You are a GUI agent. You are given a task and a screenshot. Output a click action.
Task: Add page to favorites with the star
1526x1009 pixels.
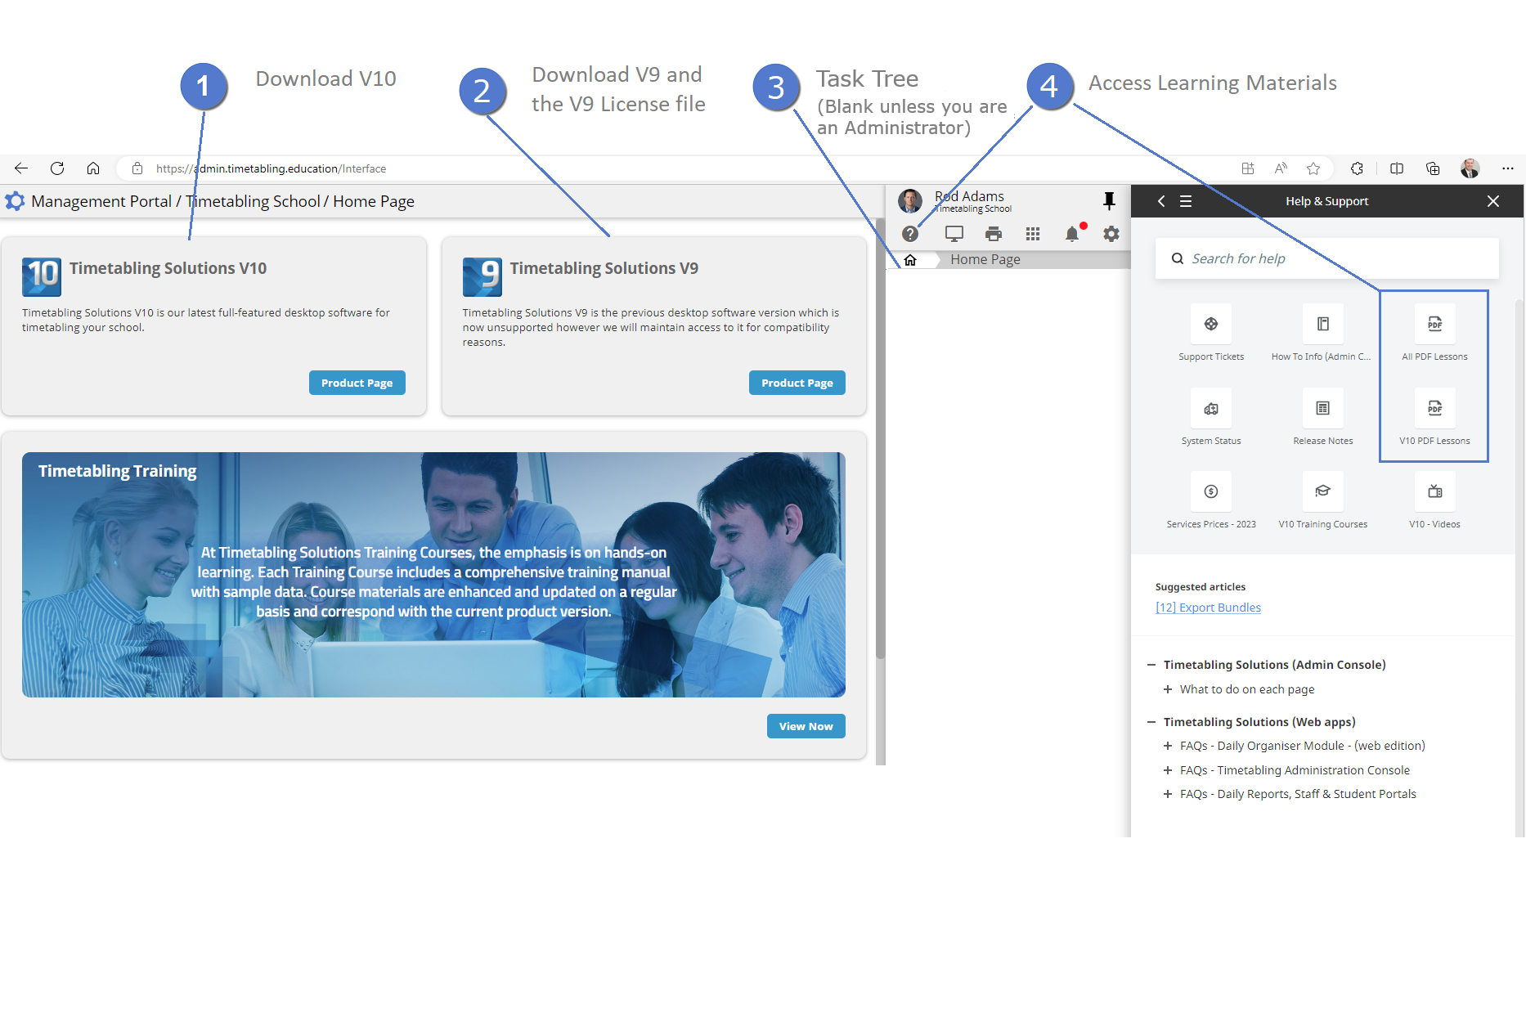(1313, 168)
